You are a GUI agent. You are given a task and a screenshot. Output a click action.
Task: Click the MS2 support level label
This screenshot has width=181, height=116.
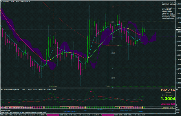click(x=113, y=78)
